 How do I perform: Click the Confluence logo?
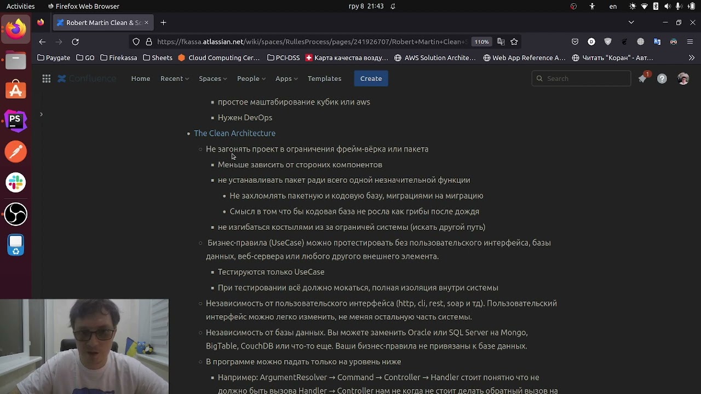[x=87, y=79]
